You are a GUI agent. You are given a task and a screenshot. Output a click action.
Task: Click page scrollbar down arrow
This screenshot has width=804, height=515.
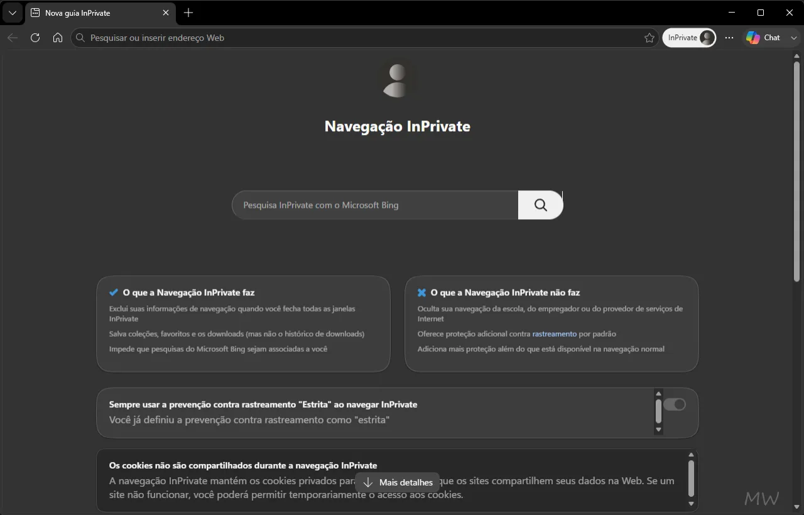[x=796, y=506]
